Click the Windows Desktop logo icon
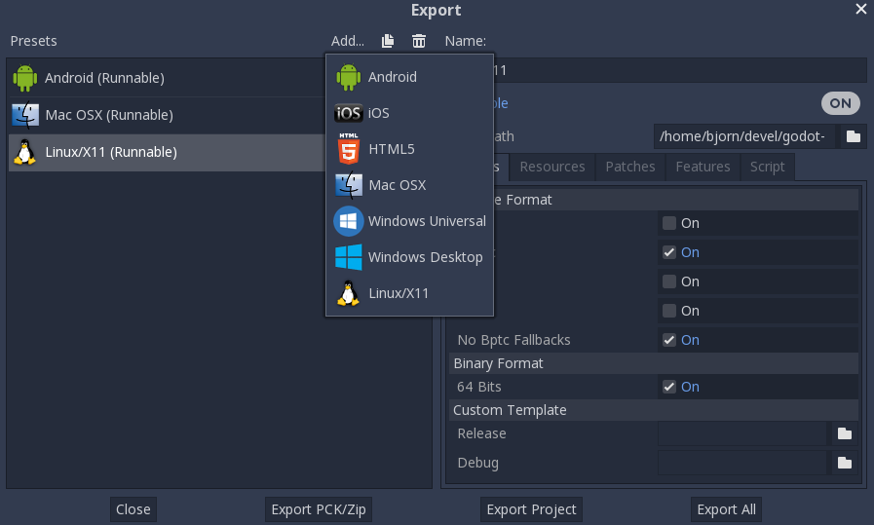 (349, 257)
